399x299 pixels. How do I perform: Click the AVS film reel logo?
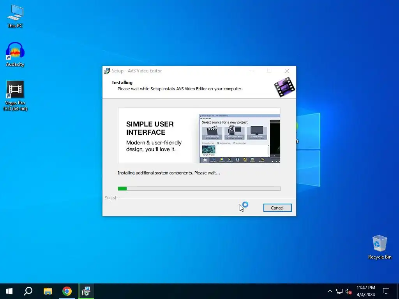click(284, 87)
